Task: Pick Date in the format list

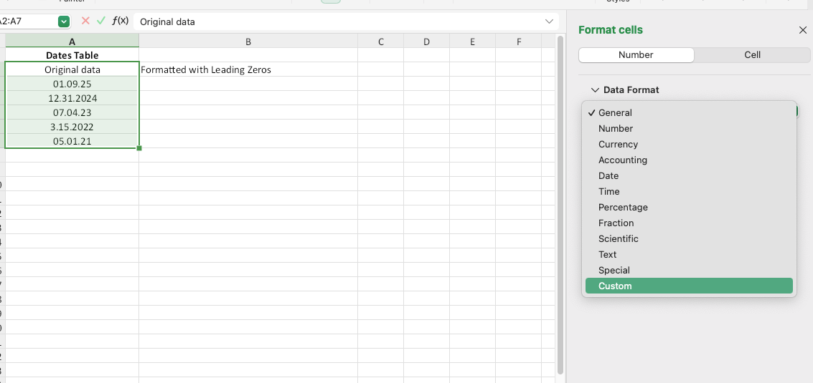Action: pos(689,176)
